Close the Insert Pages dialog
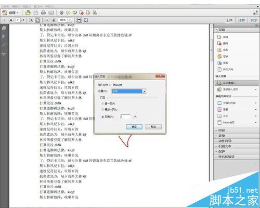 [160, 76]
